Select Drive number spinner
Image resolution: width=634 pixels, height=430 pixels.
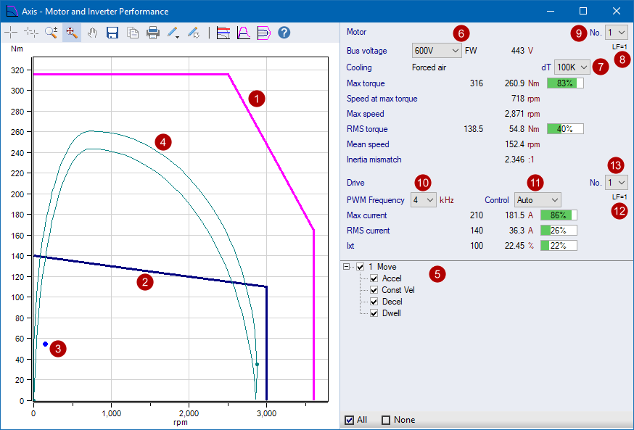617,182
